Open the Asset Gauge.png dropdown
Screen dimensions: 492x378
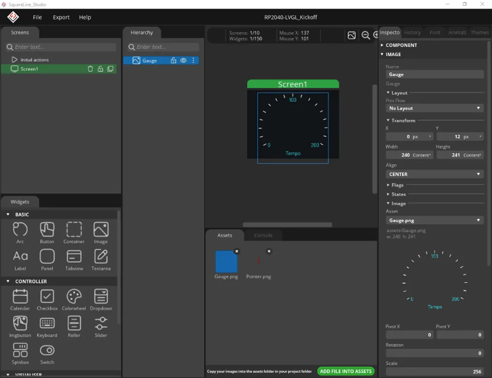(x=435, y=221)
